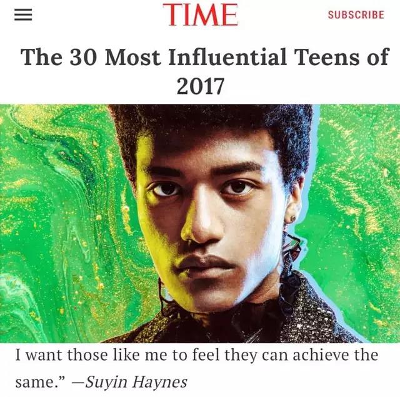Click the author name Suyin Haynes
Viewport: 400px width, 397px height.
[136, 382]
